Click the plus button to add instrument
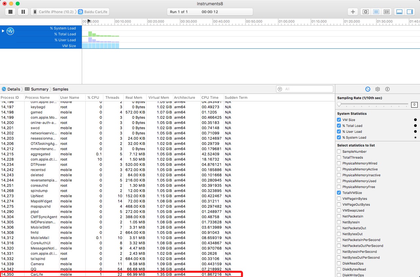This screenshot has width=420, height=277. 353,12
